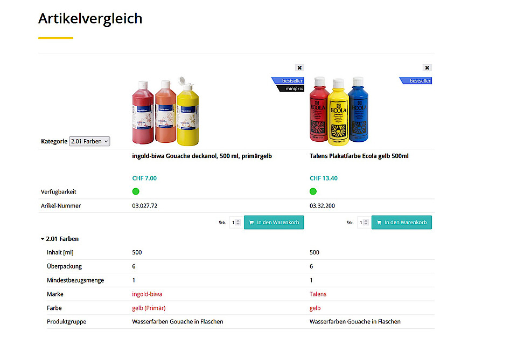Click bestseller badge on Talens product
The height and width of the screenshot is (345, 517).
(415, 80)
